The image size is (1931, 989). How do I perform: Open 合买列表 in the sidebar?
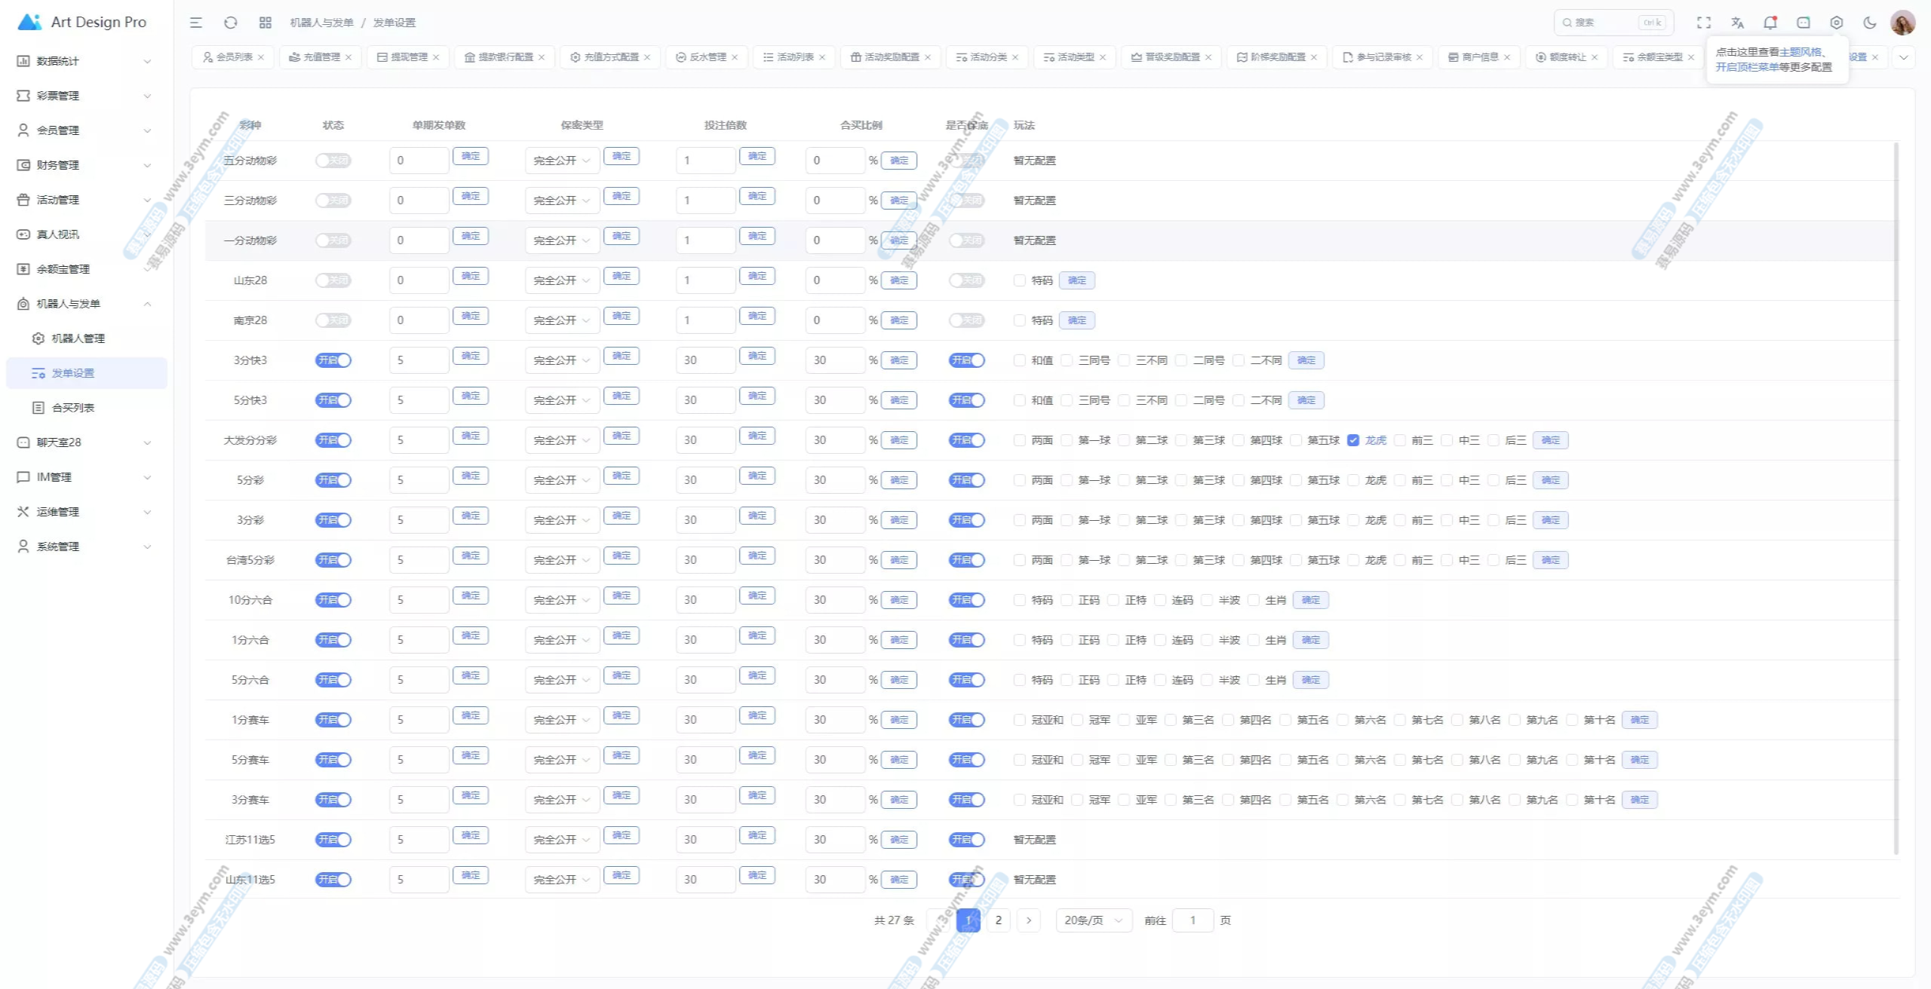[x=73, y=408]
